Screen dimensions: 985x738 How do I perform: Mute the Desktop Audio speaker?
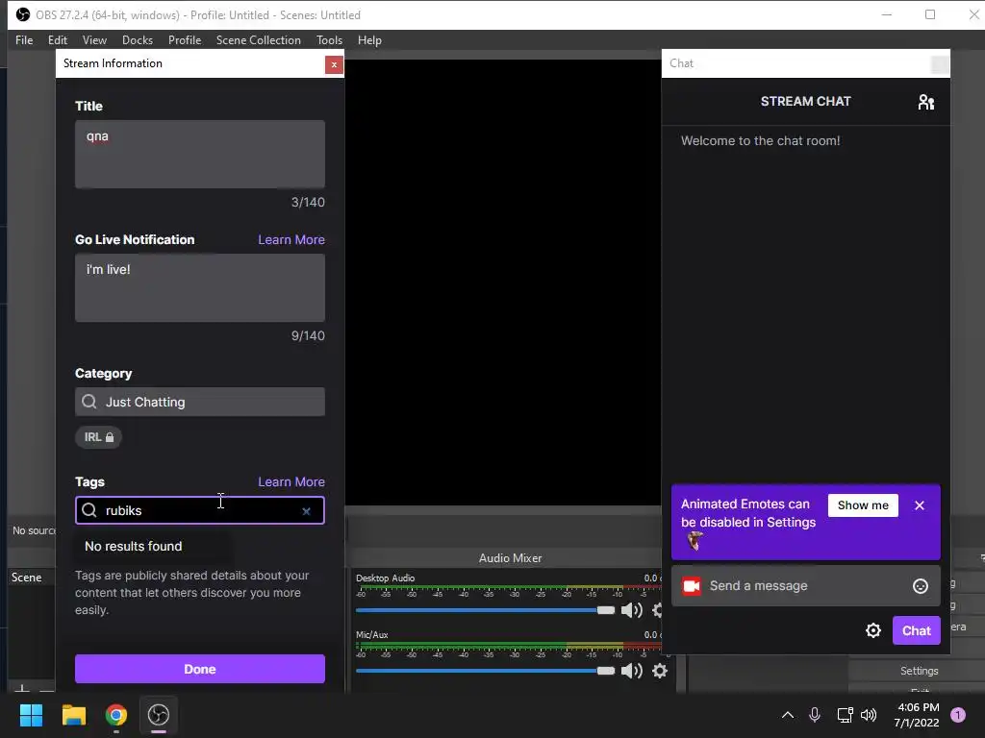point(631,610)
